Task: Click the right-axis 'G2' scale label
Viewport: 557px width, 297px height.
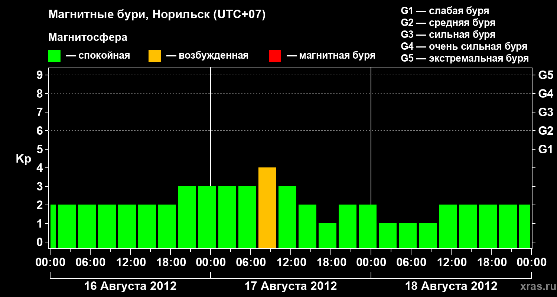Action: click(545, 131)
